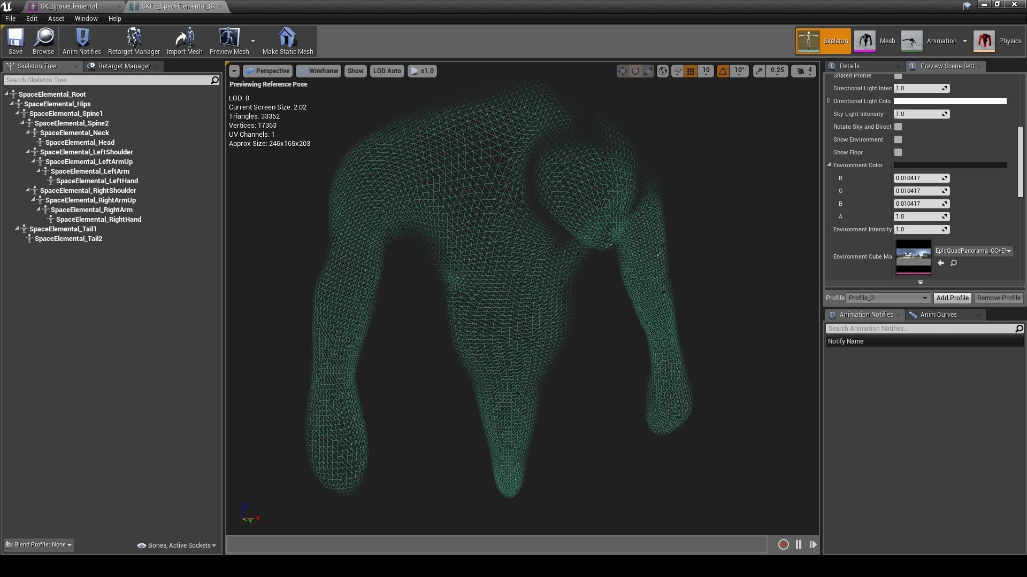Enable the Show Environment checkbox
This screenshot has height=577, width=1027.
898,139
